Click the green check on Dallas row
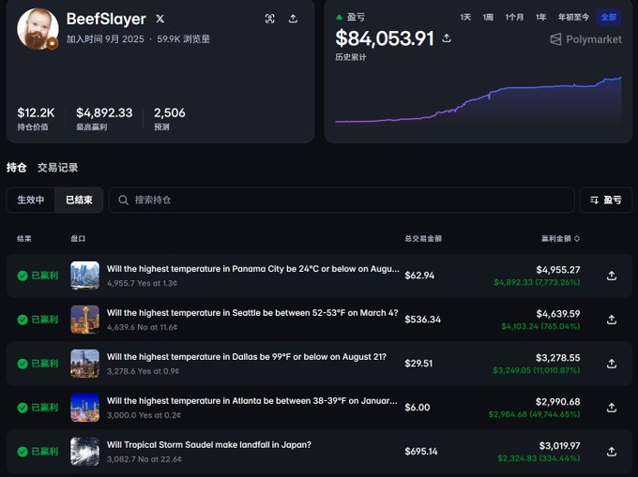This screenshot has height=477, width=638. (x=23, y=364)
